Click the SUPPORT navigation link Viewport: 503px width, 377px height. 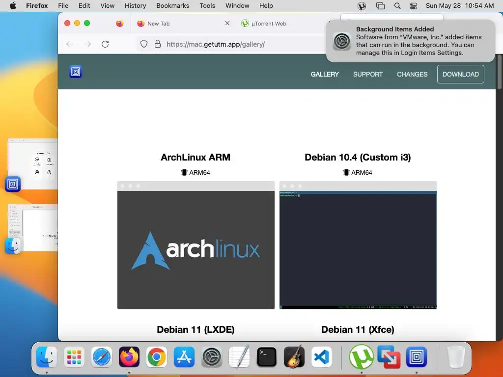pos(367,74)
